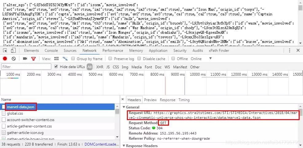Select the marvel-data.json request row
Image resolution: width=303 pixels, height=148 pixels.
click(x=57, y=107)
